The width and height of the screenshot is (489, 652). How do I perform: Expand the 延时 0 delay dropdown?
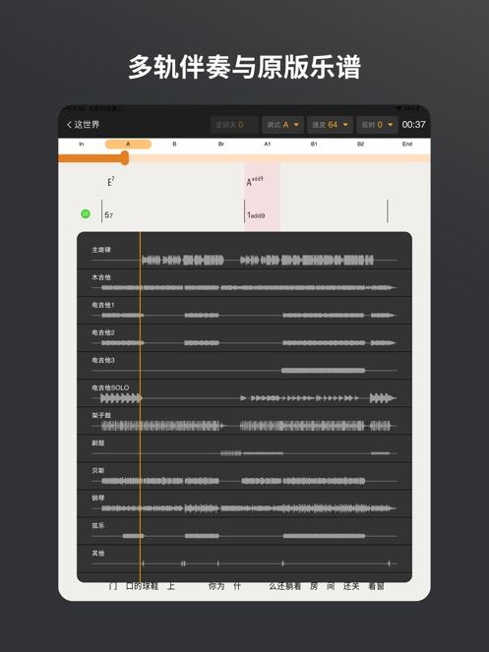tap(377, 124)
